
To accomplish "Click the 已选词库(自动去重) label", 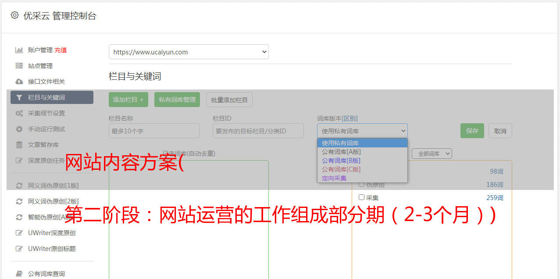I will 189,154.
